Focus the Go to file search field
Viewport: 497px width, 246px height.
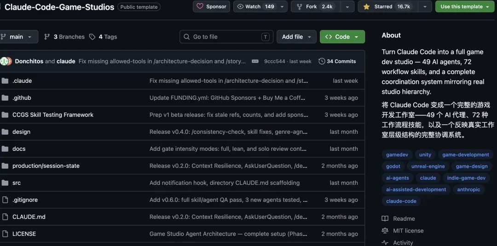[x=226, y=37]
